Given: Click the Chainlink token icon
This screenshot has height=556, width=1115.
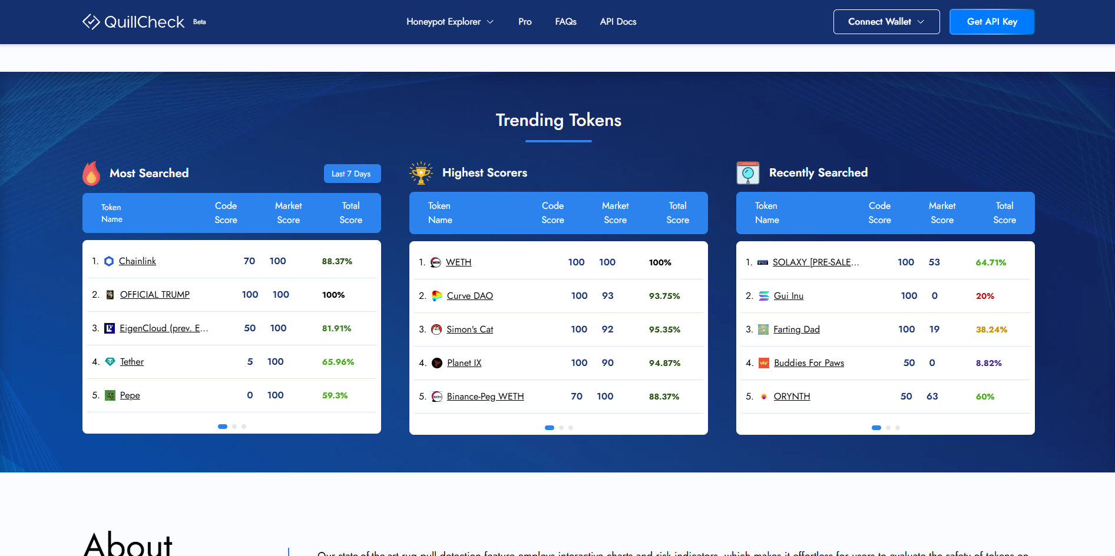Looking at the screenshot, I should [109, 261].
